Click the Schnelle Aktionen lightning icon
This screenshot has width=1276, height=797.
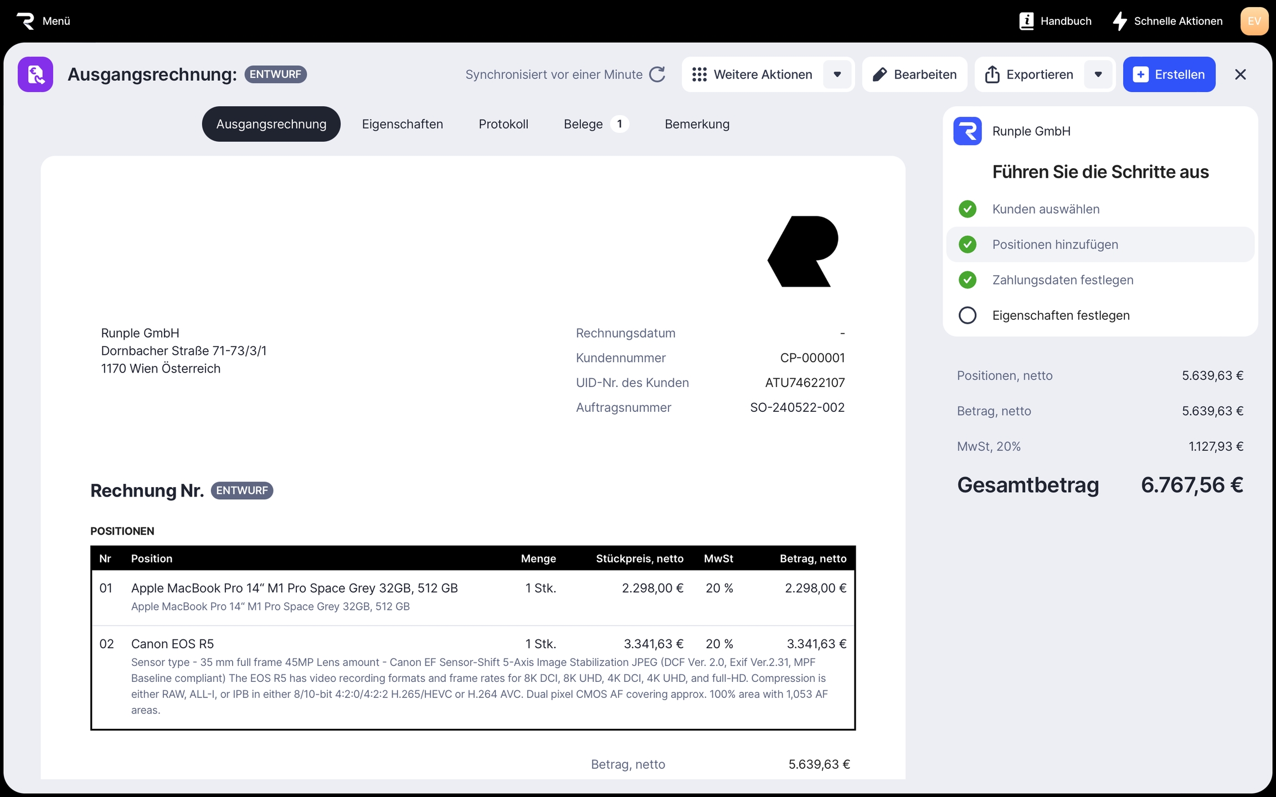(x=1119, y=21)
